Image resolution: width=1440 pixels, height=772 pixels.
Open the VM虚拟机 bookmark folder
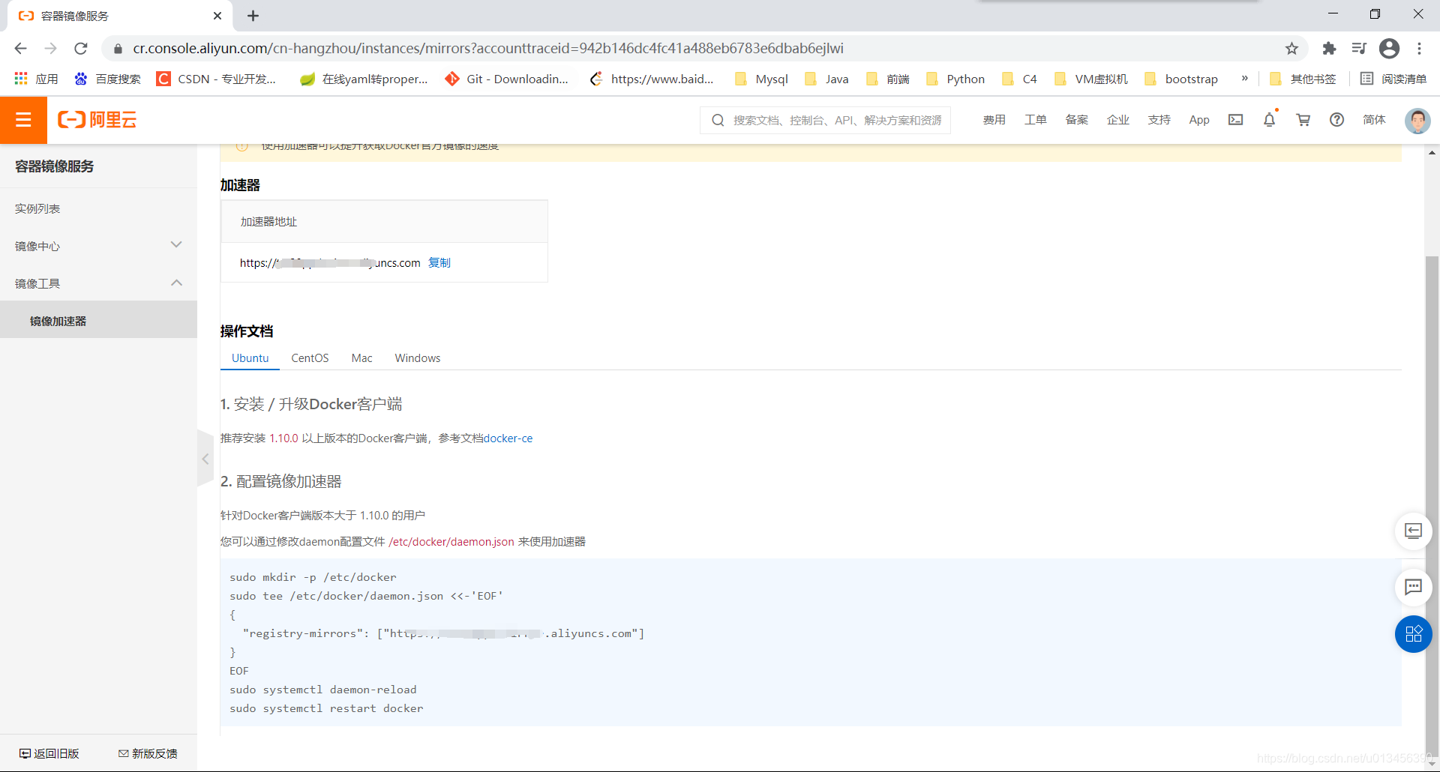(x=1091, y=79)
